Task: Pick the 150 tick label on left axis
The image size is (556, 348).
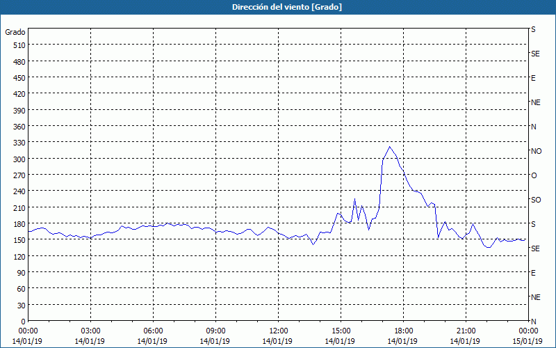Action: [19, 240]
